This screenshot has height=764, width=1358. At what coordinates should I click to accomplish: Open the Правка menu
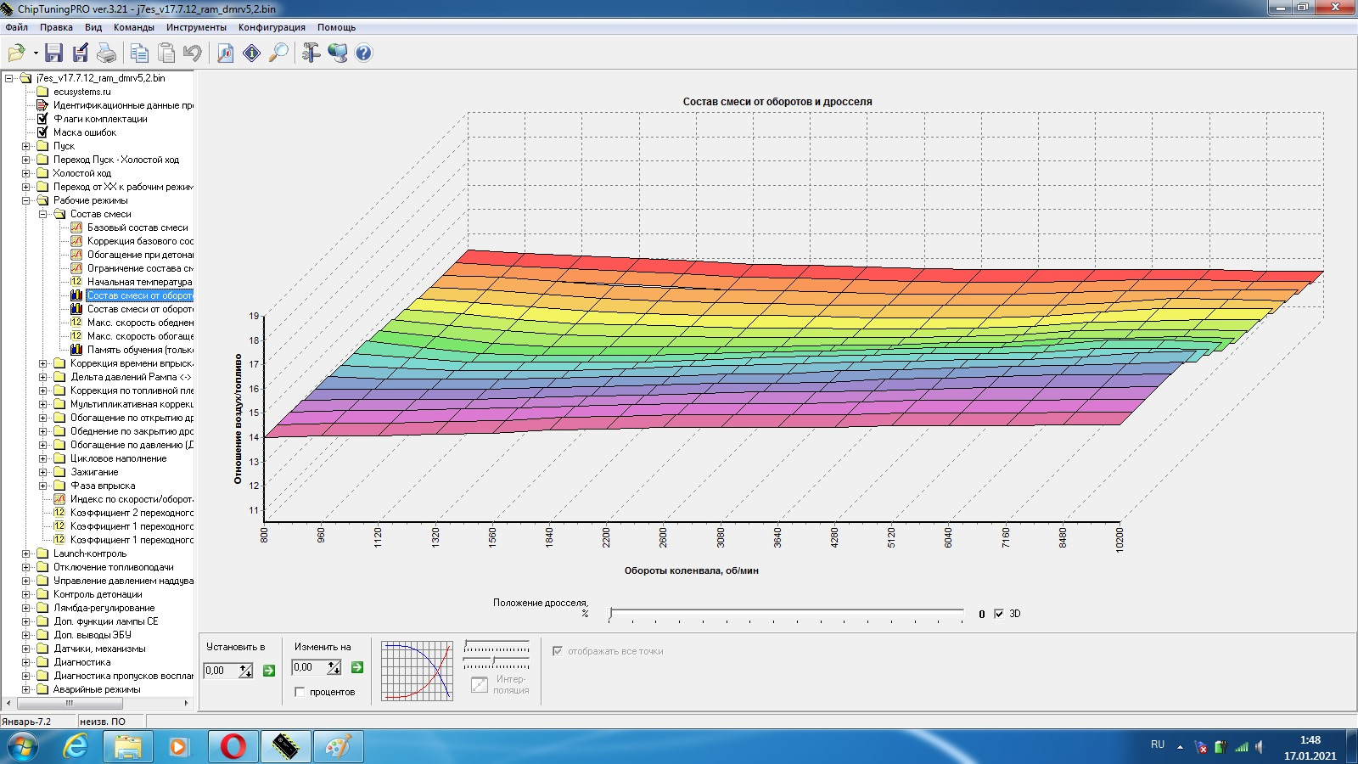tap(56, 27)
